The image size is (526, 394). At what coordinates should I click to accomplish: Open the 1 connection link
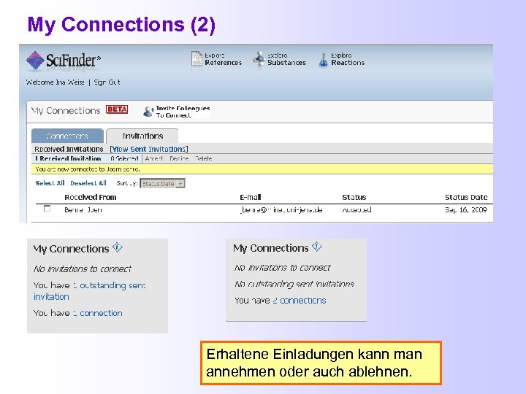(98, 313)
